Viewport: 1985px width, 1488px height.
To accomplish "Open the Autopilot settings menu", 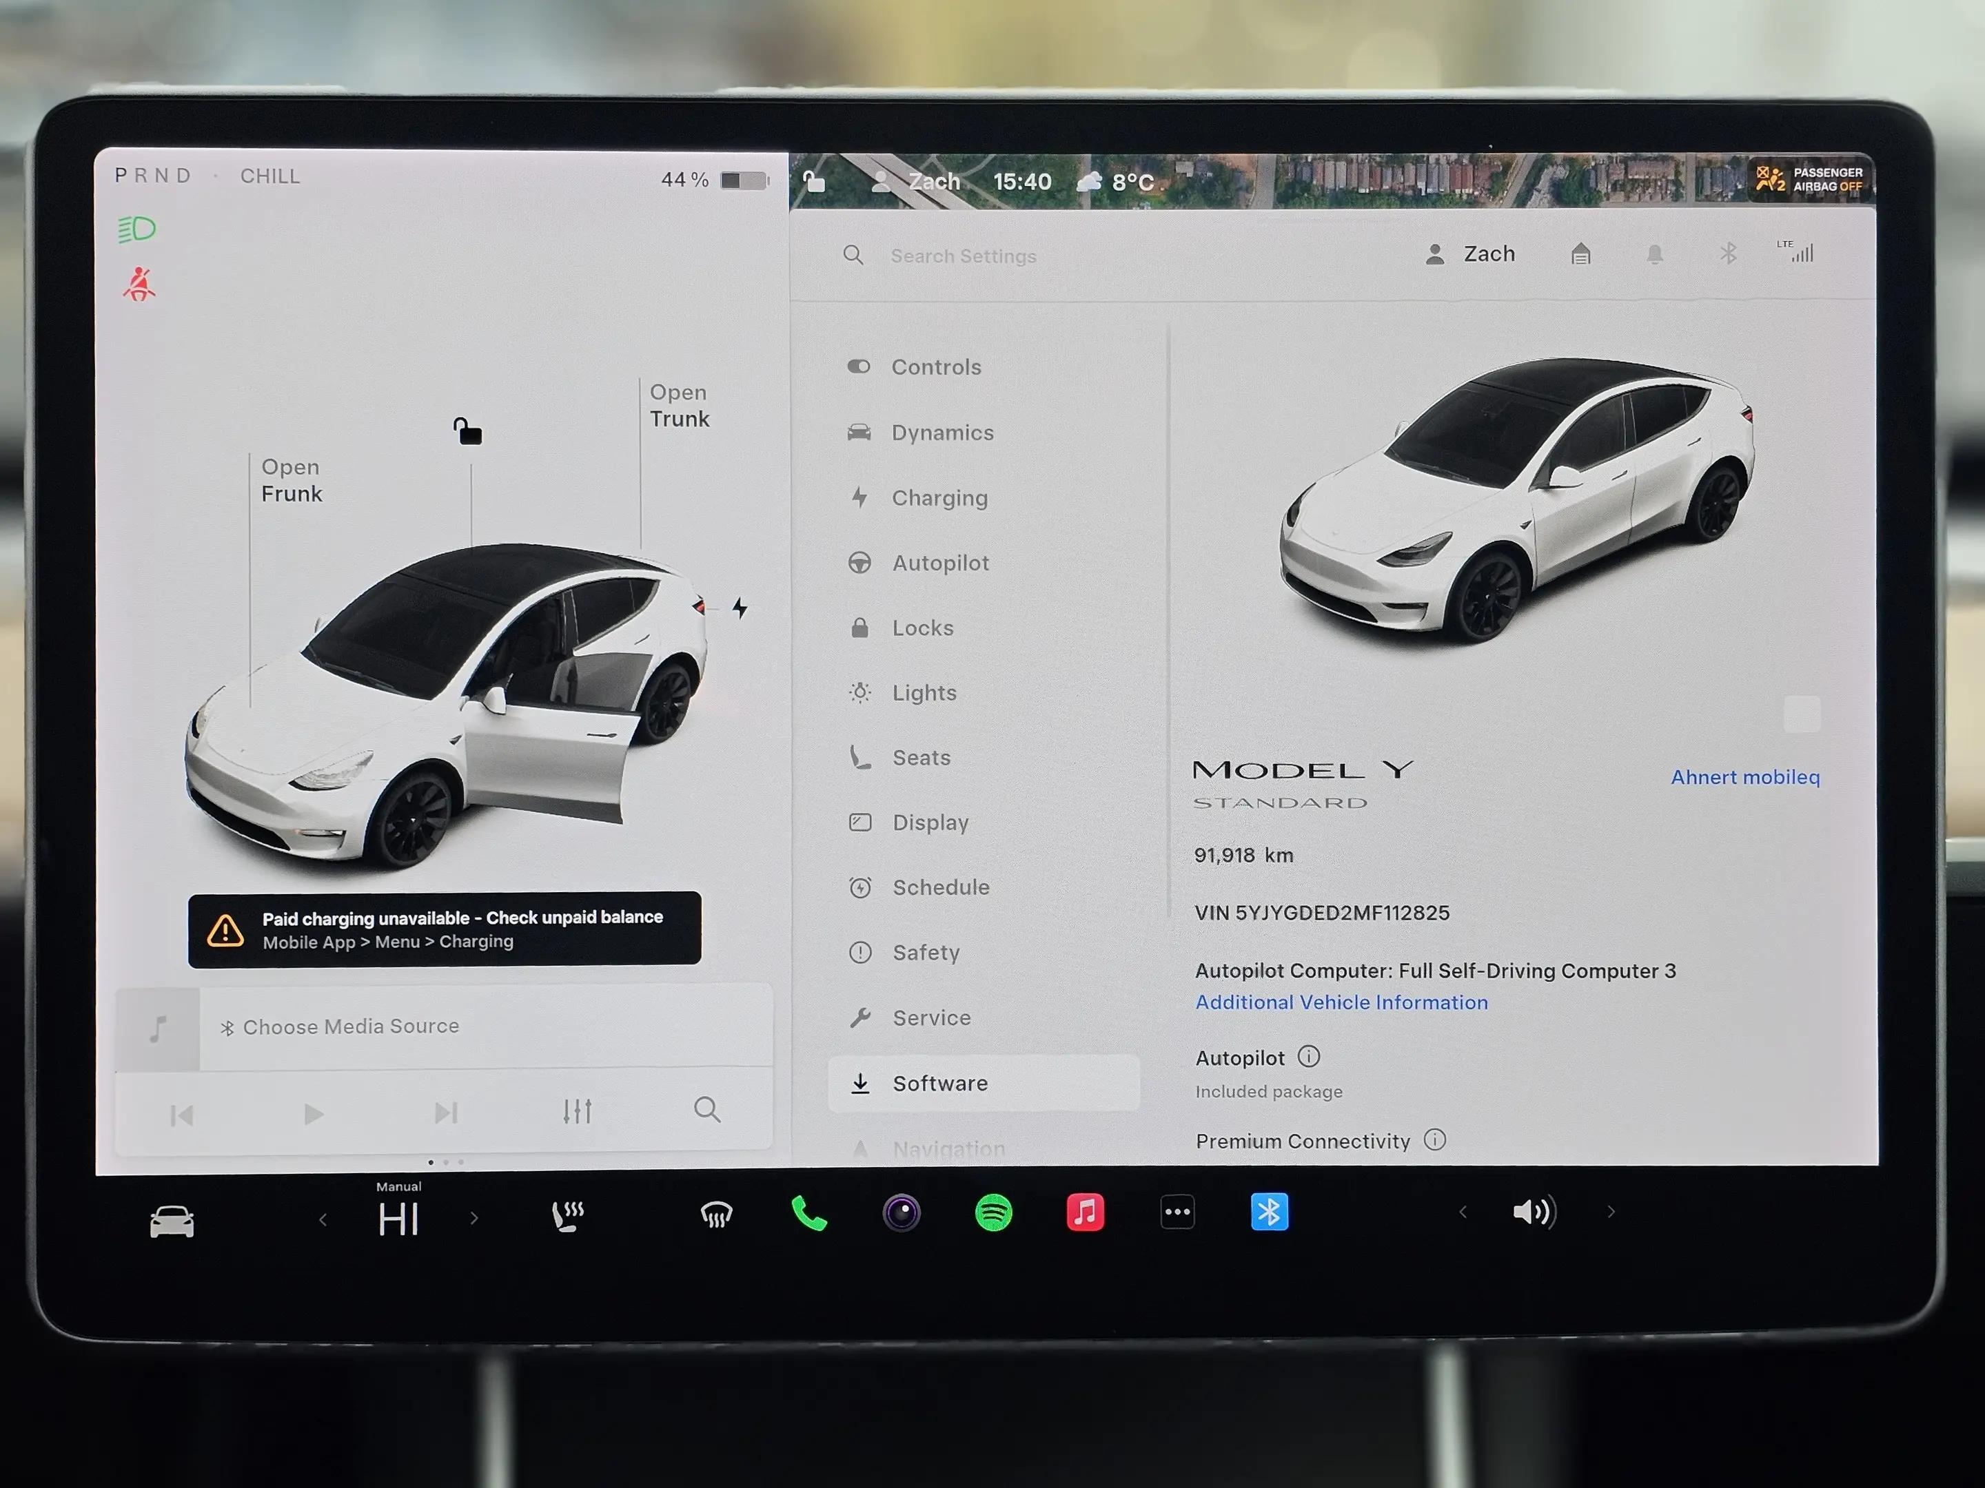I will [x=939, y=564].
